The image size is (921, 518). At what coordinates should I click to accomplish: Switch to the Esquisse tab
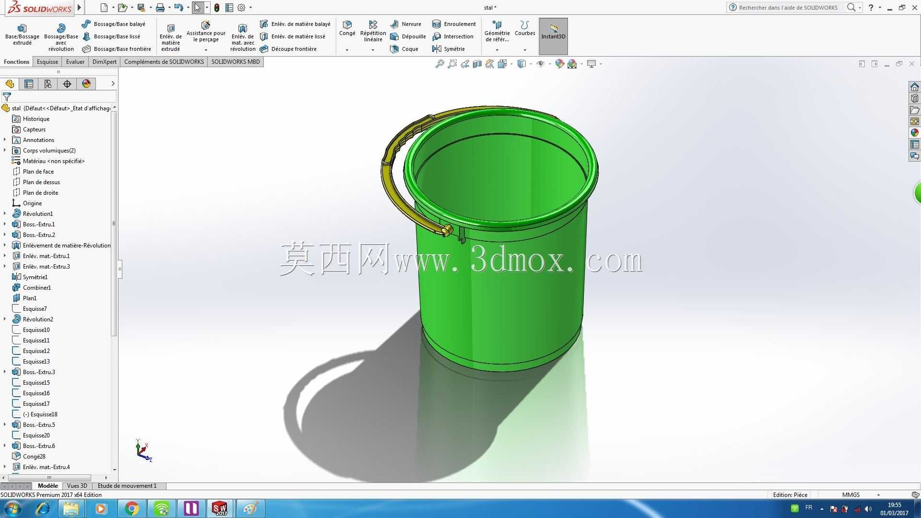pyautogui.click(x=47, y=62)
